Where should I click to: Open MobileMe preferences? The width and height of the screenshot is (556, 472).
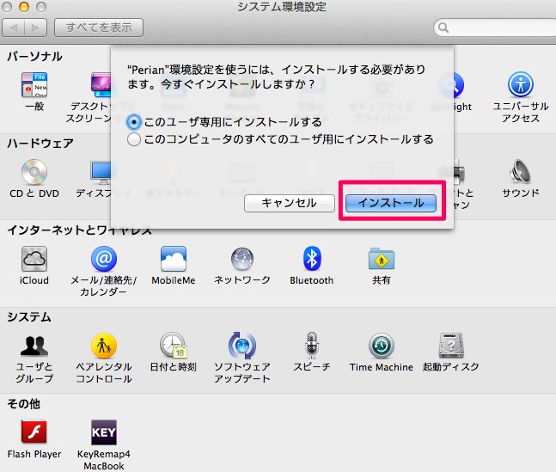pos(174,259)
